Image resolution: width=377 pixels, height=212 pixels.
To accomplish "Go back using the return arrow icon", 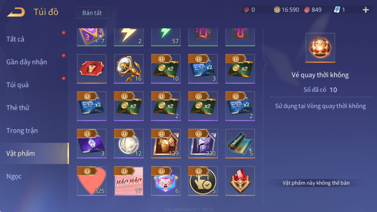I will coord(16,12).
